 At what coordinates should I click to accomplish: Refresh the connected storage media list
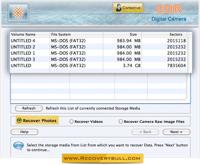coord(29,108)
